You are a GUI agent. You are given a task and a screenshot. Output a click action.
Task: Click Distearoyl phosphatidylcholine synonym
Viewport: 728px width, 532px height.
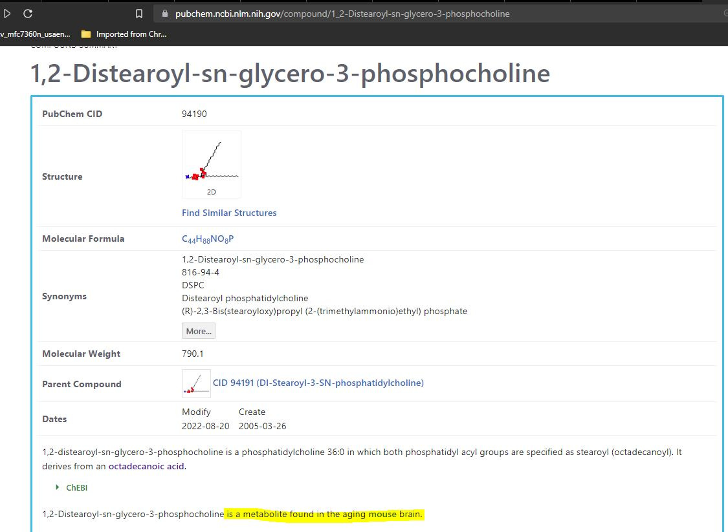pos(245,298)
